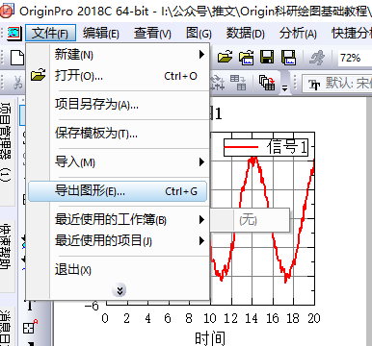
Task: Click the open template folder icon
Action: click(x=247, y=58)
